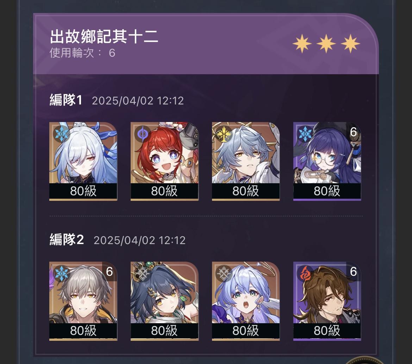Click the three-star rating display
Screen dimensions: 412x364
tap(326, 44)
